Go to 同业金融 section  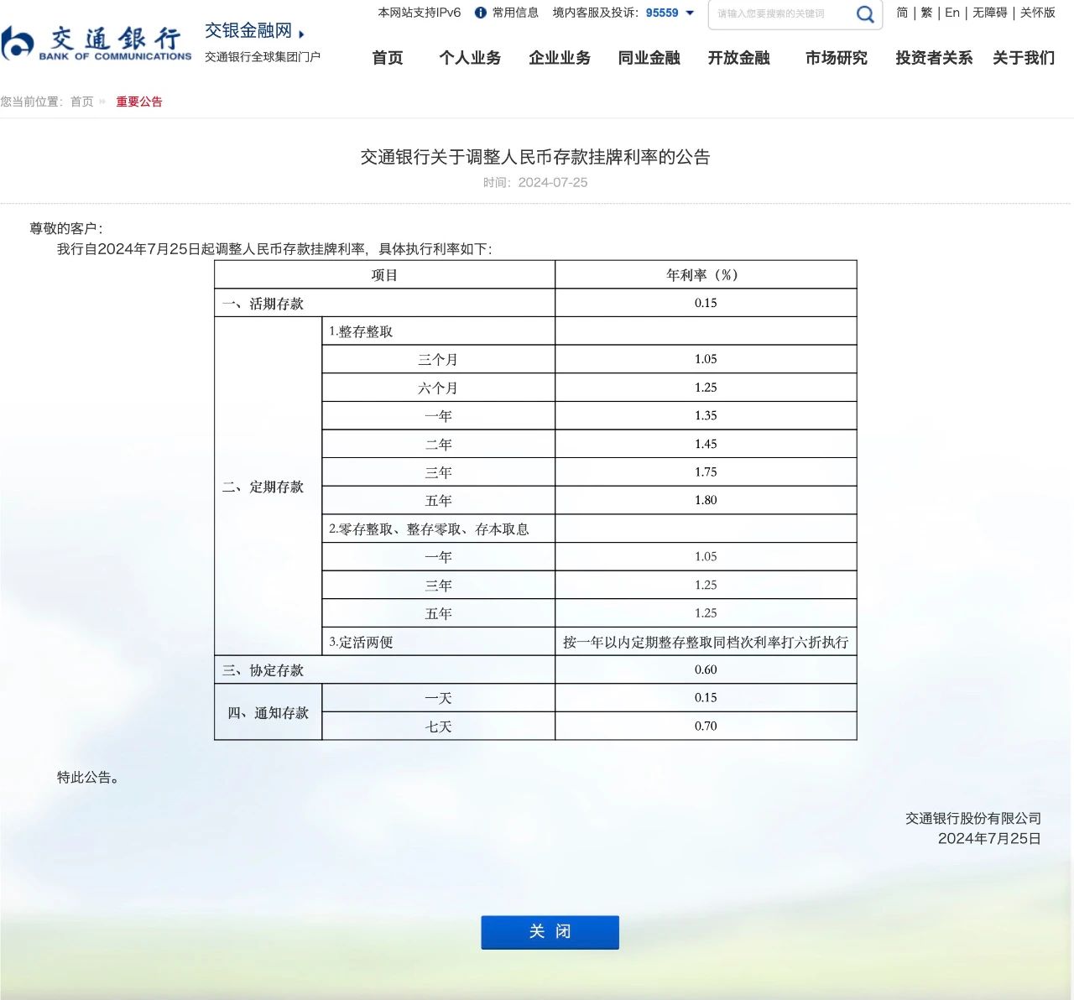tap(649, 58)
